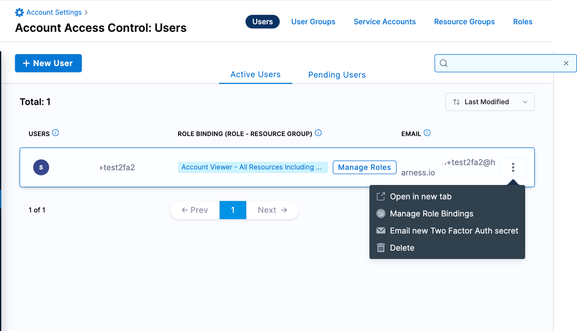Click the info icon beside USERS header
577x331 pixels.
55,133
